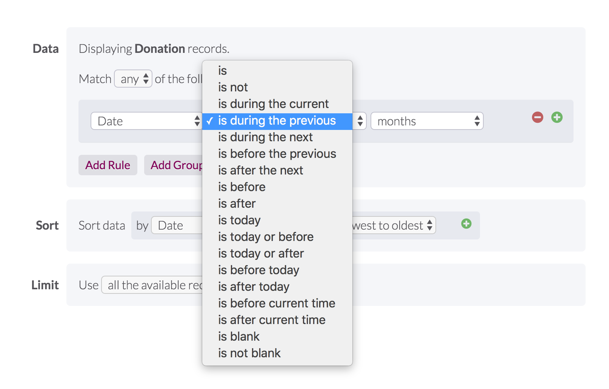Add another sort field with green plus icon

(x=466, y=224)
